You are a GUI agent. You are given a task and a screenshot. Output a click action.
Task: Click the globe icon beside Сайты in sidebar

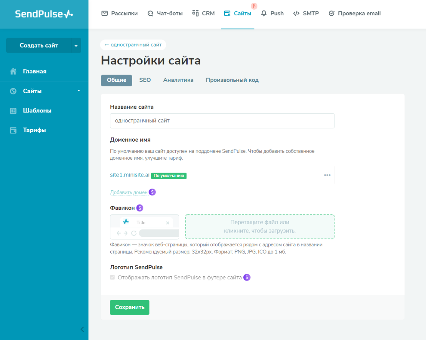13,91
